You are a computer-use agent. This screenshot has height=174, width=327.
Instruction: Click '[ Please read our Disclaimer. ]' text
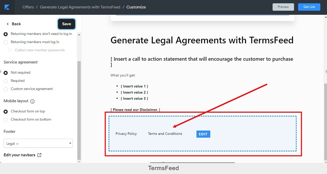[135, 110]
